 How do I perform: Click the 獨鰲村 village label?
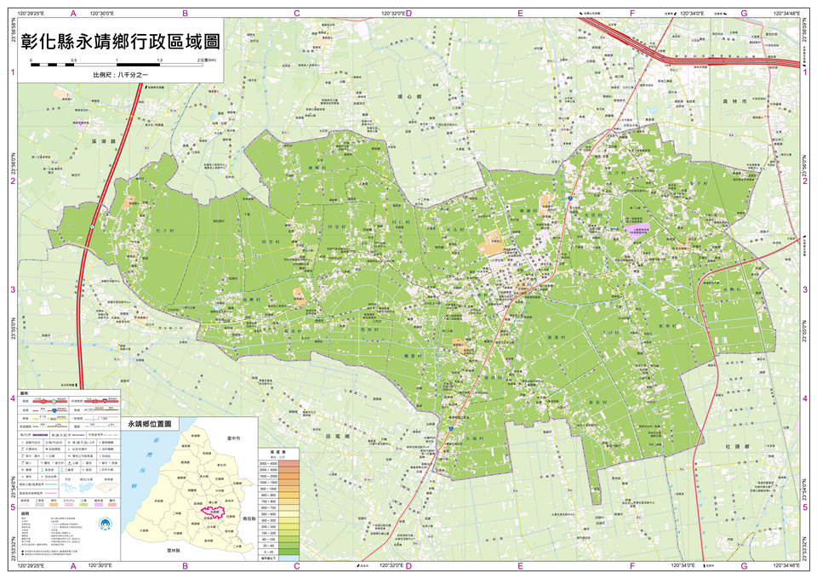point(414,356)
